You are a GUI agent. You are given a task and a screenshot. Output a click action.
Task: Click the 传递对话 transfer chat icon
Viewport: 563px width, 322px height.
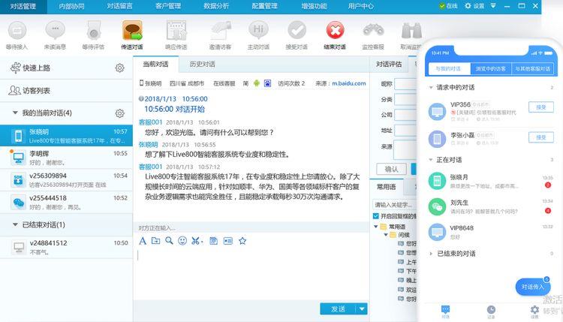(x=132, y=31)
